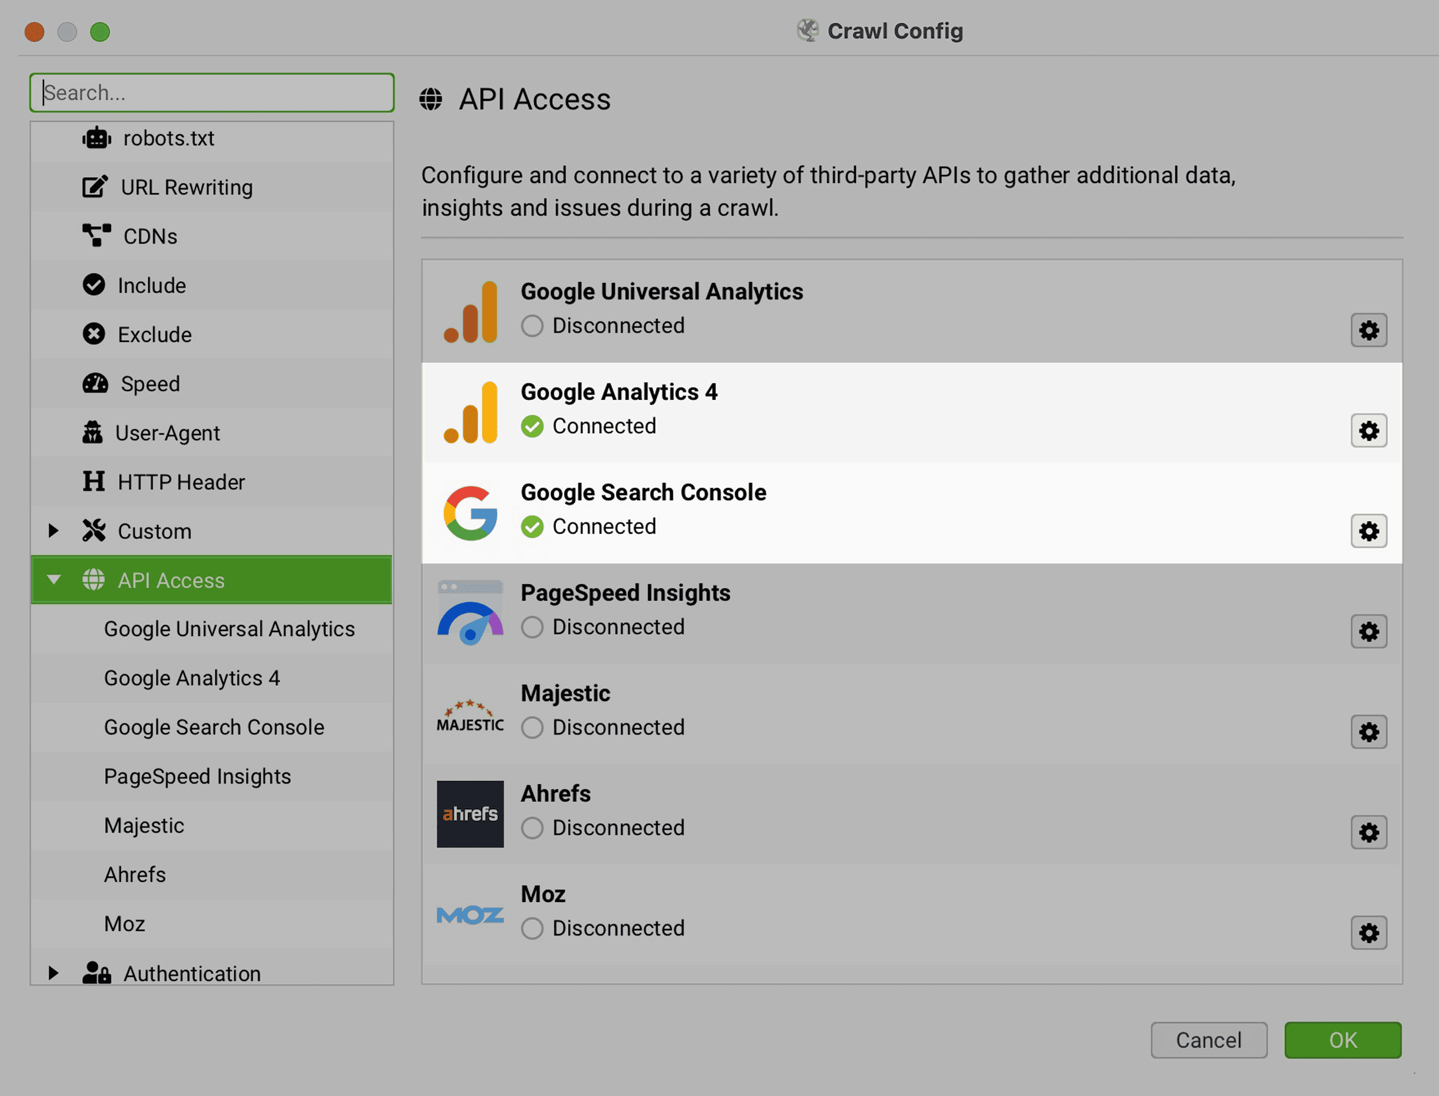Open settings gear for Ahrefs
Image resolution: width=1439 pixels, height=1096 pixels.
1369,832
